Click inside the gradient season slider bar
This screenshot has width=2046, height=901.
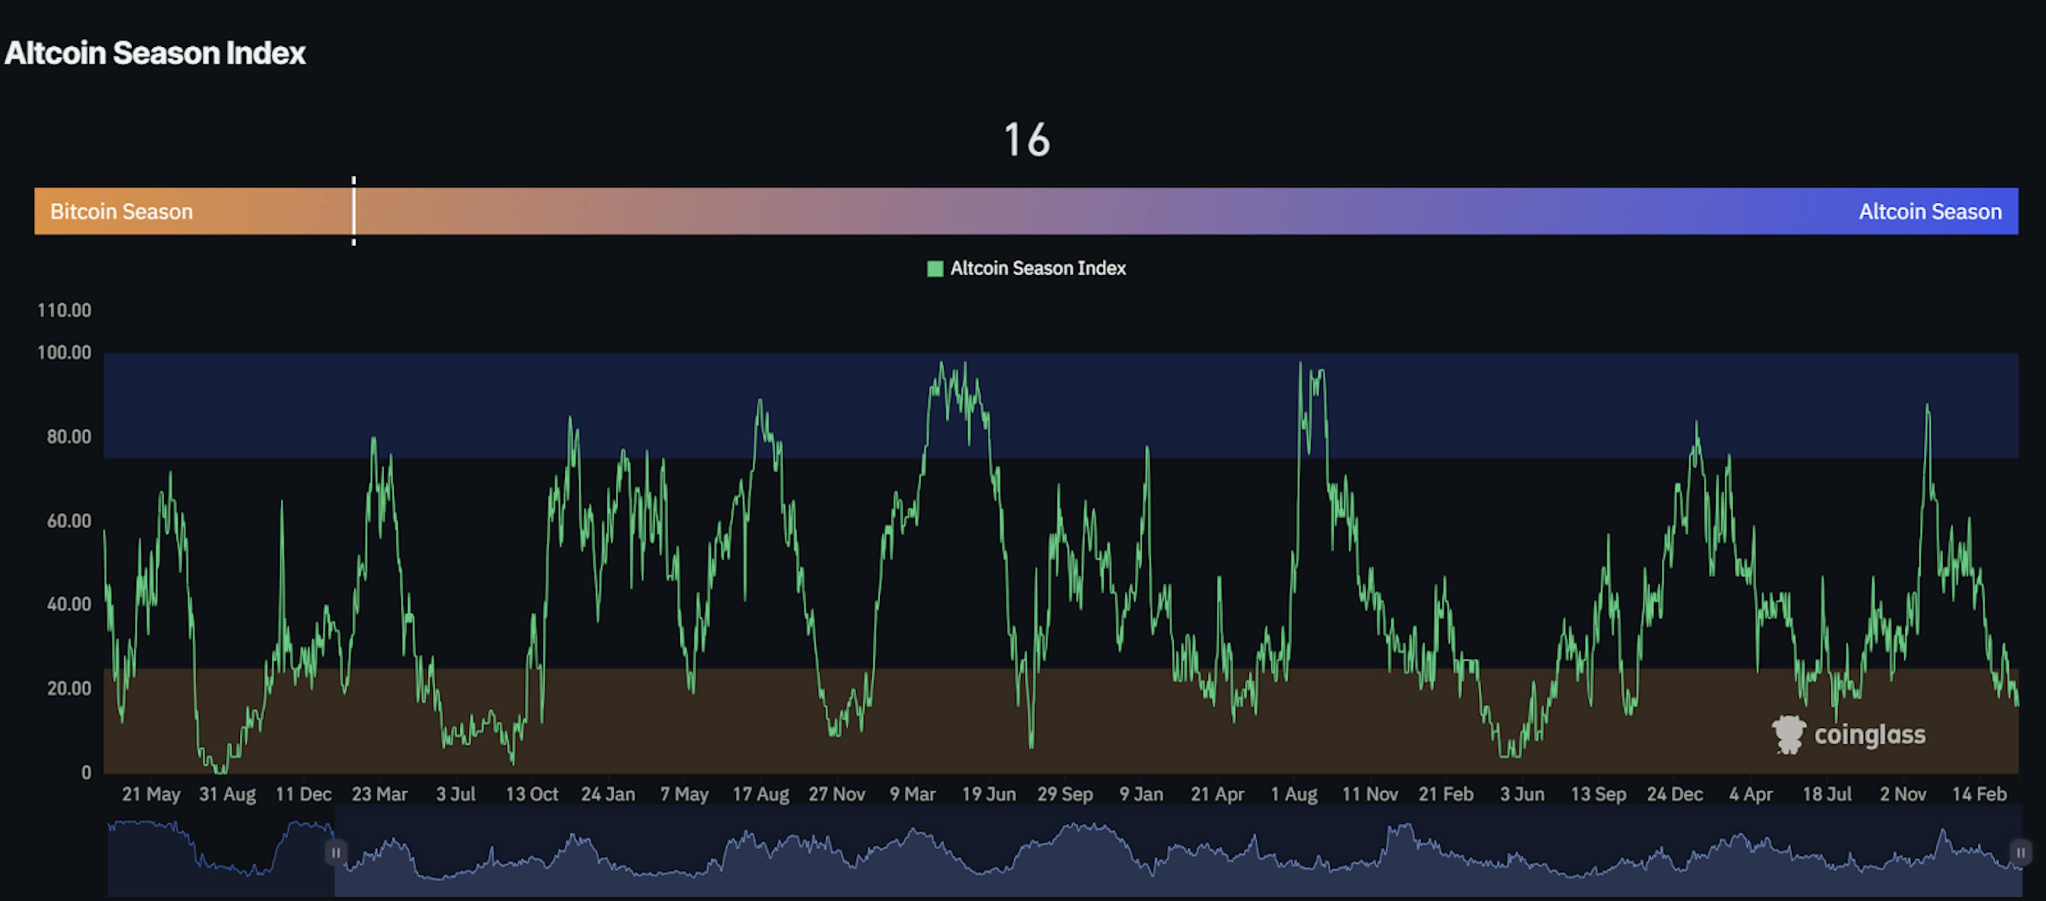pyautogui.click(x=1025, y=211)
